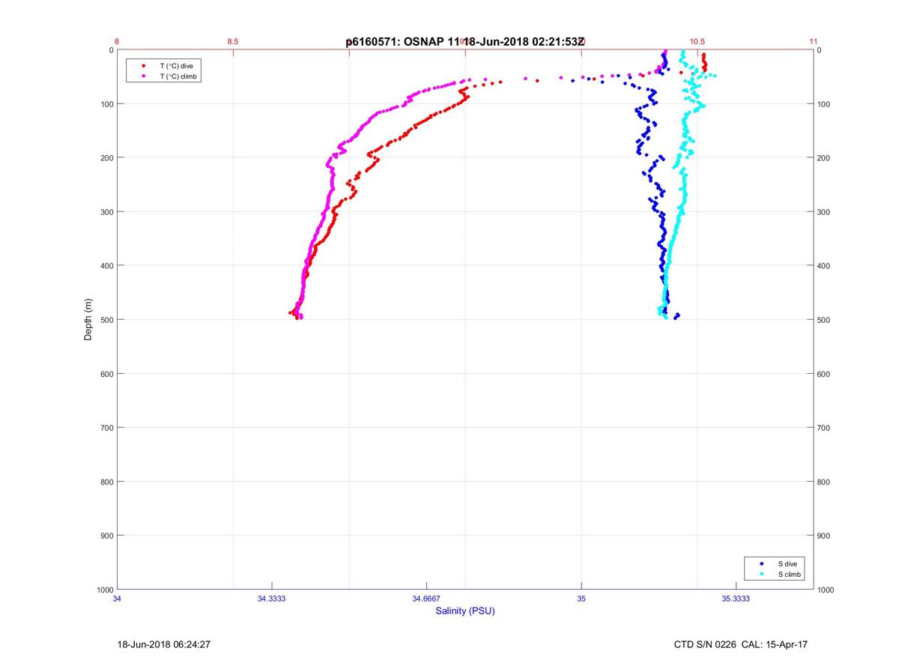Click the 'Depth (m)' axis label
This screenshot has height=663, width=899.
(88, 319)
